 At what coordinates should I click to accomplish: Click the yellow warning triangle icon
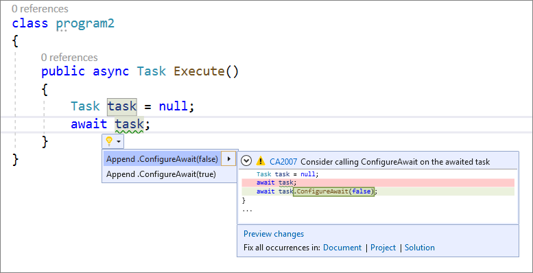click(x=261, y=161)
